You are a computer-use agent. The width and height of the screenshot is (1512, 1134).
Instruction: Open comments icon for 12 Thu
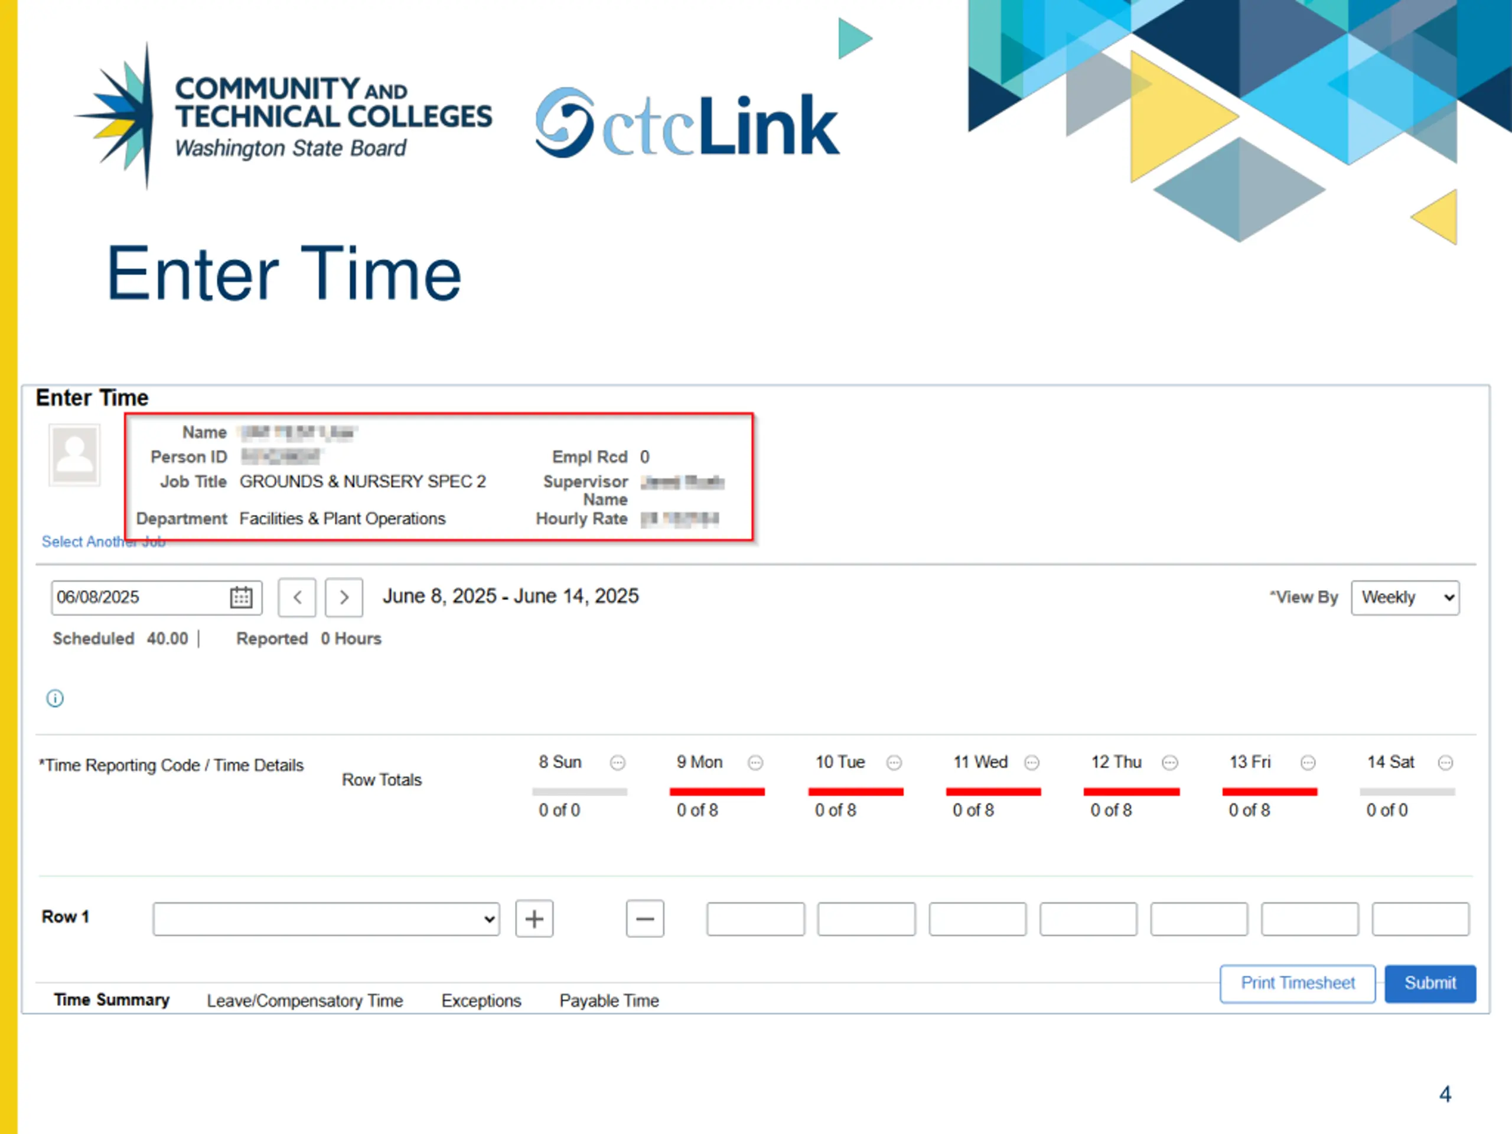(x=1170, y=762)
